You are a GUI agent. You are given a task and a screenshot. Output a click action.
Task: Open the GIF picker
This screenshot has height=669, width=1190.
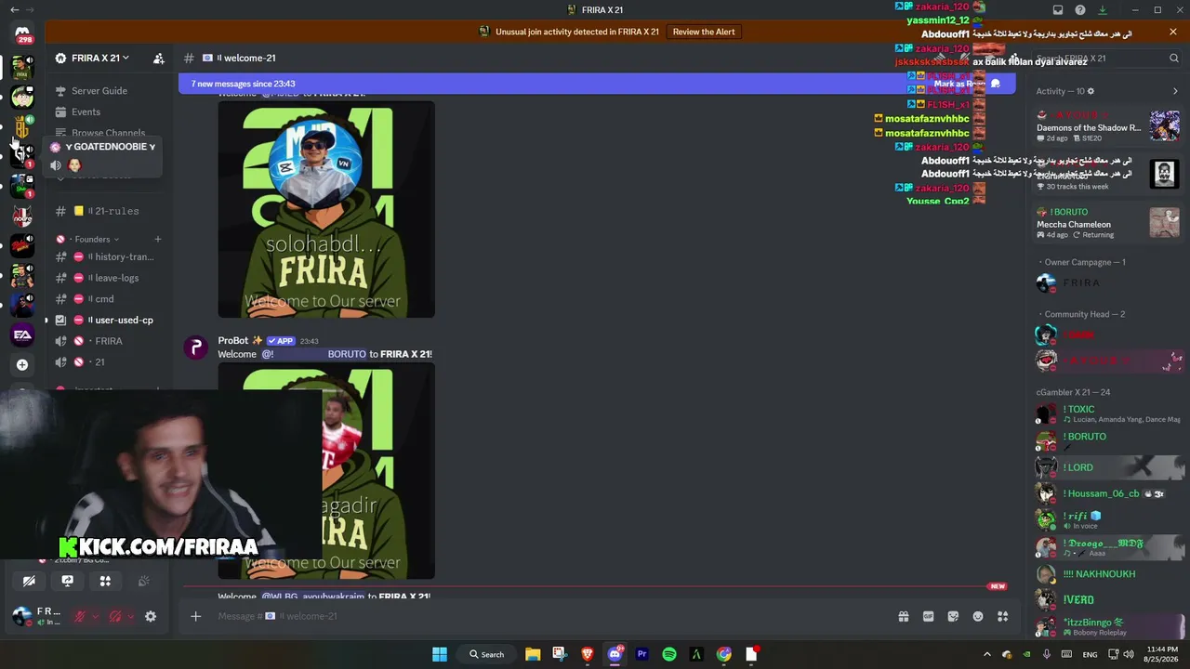(928, 616)
